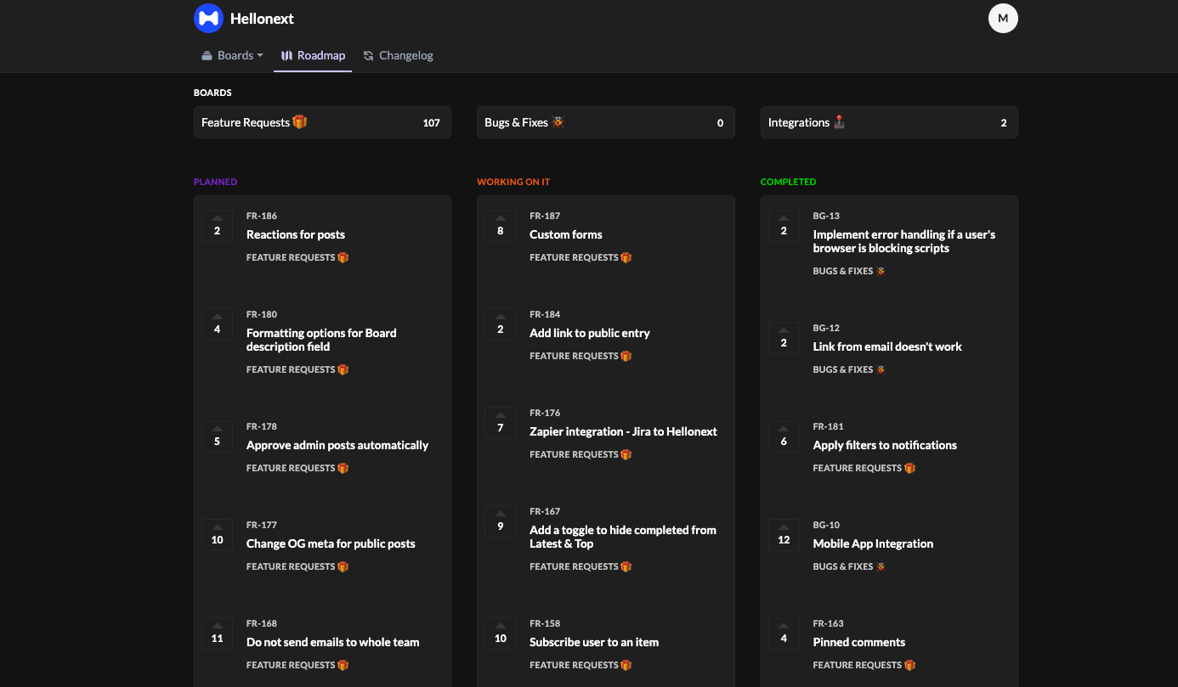Click Feature Requests tag under FR-186
Viewport: 1178px width, 687px height.
[x=297, y=257]
